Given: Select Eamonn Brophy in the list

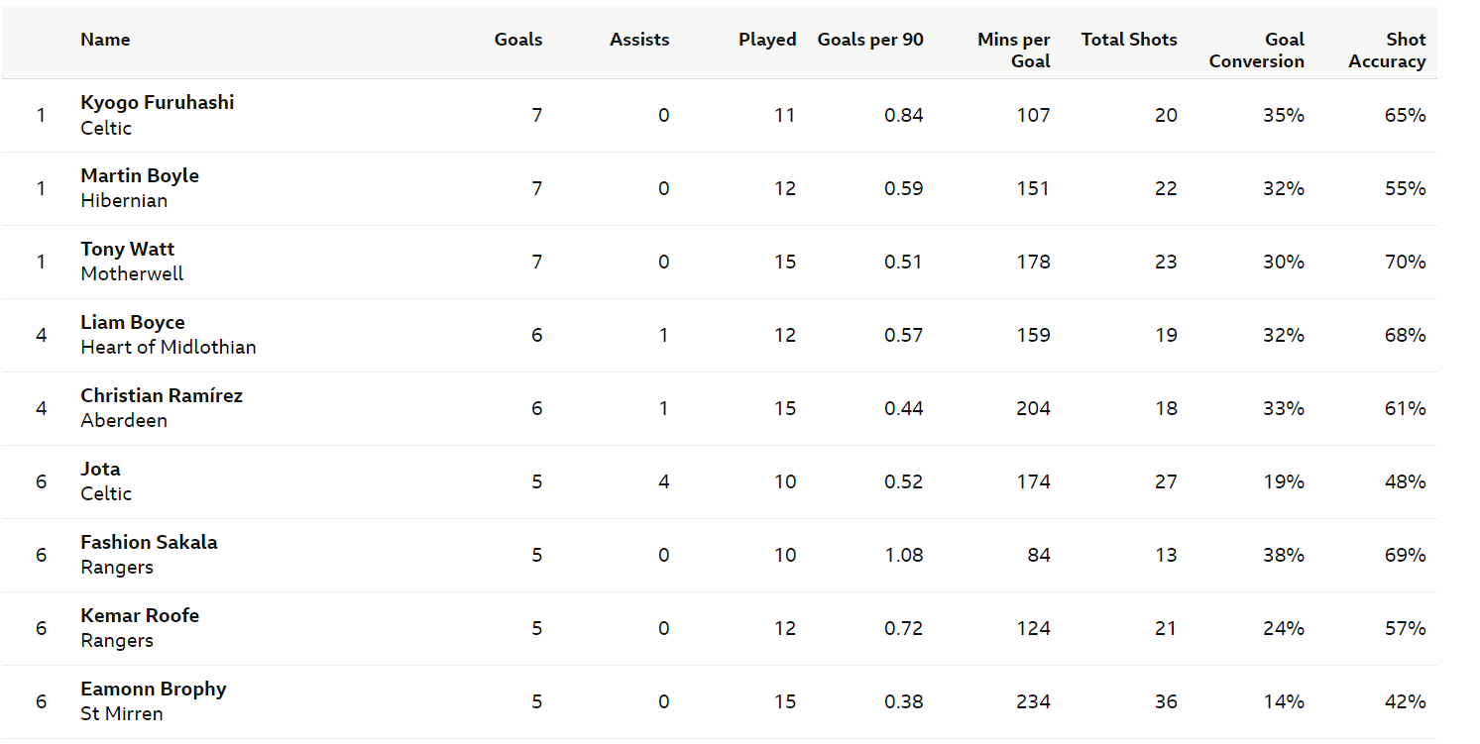Looking at the screenshot, I should 154,689.
